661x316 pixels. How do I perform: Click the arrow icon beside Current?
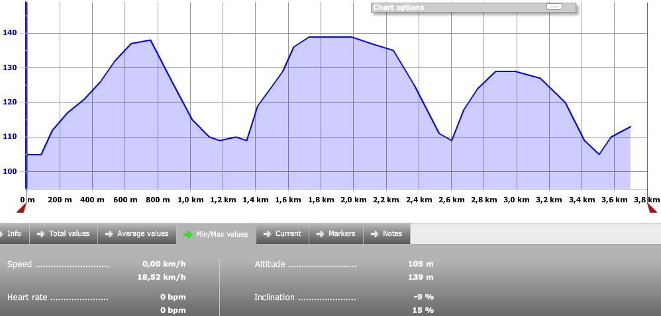(267, 234)
